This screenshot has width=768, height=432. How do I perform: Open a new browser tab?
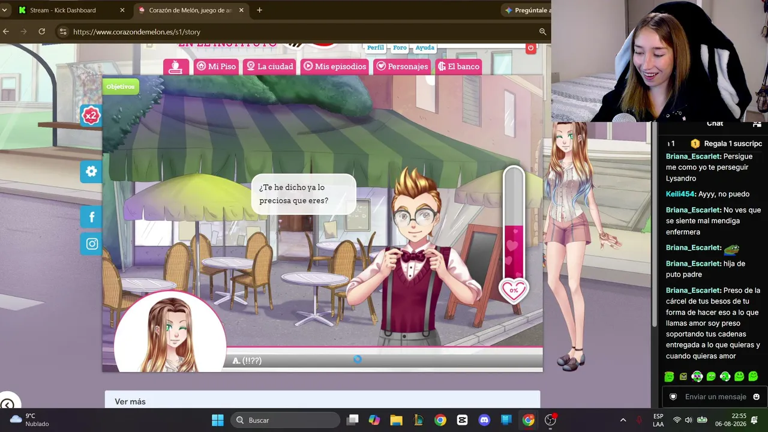tap(259, 10)
